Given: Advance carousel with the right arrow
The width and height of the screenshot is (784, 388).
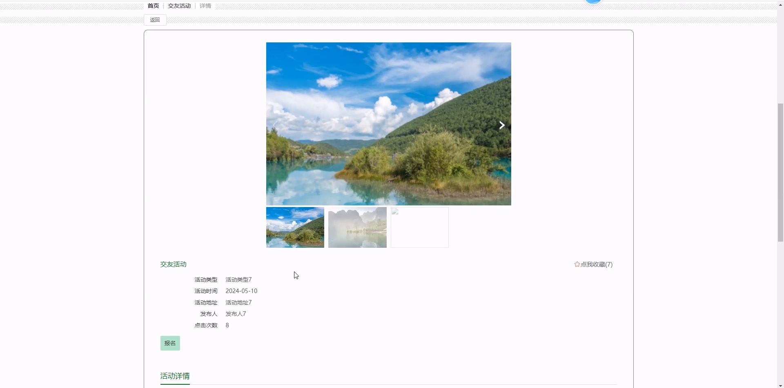Looking at the screenshot, I should (502, 125).
